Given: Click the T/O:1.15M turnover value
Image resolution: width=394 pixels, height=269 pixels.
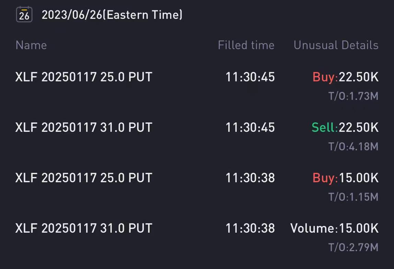Looking at the screenshot, I should coord(353,197).
